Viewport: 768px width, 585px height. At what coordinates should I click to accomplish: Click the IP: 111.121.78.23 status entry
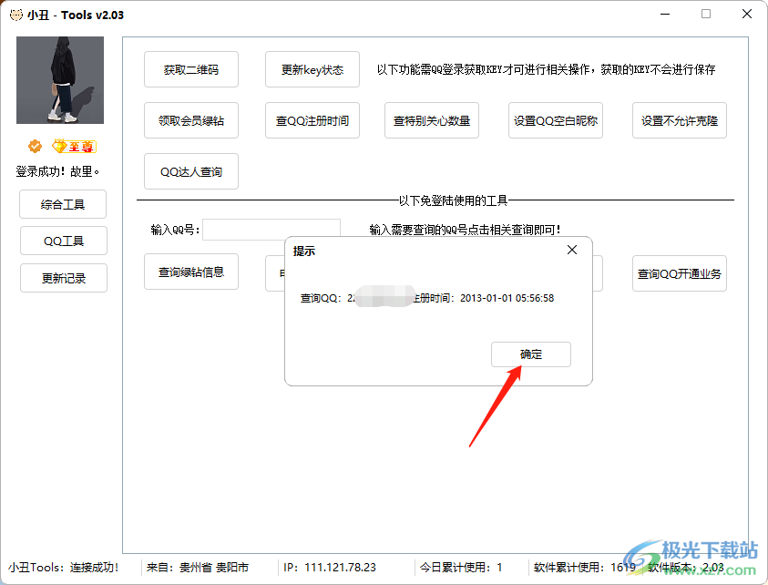(x=330, y=568)
